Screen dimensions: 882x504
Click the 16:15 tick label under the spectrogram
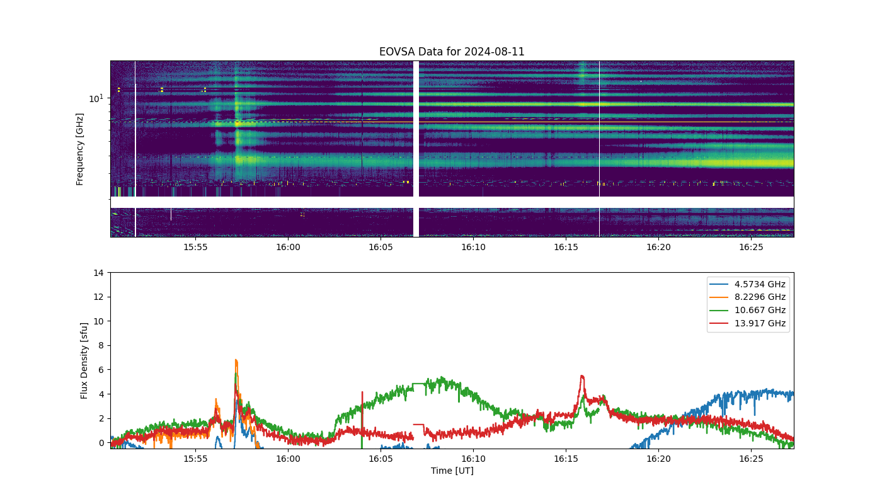tap(566, 247)
